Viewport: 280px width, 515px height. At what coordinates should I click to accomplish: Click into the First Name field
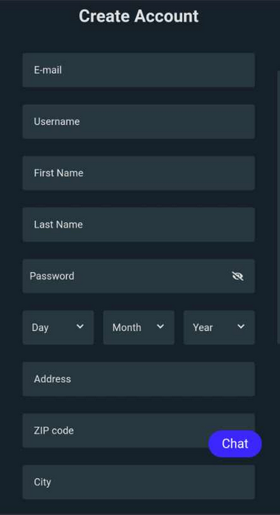(x=139, y=173)
